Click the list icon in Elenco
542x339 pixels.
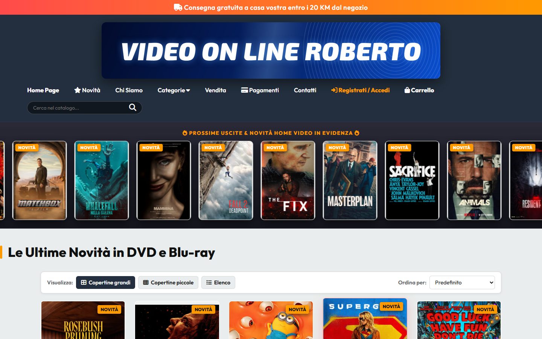(x=209, y=282)
